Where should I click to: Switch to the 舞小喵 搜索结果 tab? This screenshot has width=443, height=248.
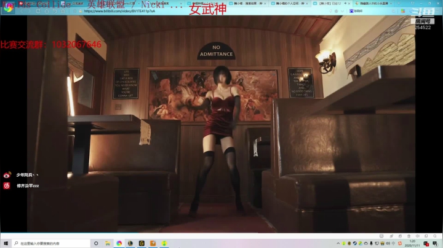(247, 4)
